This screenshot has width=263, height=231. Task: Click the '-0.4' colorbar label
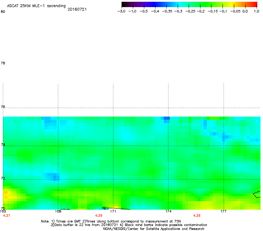pos(155,11)
